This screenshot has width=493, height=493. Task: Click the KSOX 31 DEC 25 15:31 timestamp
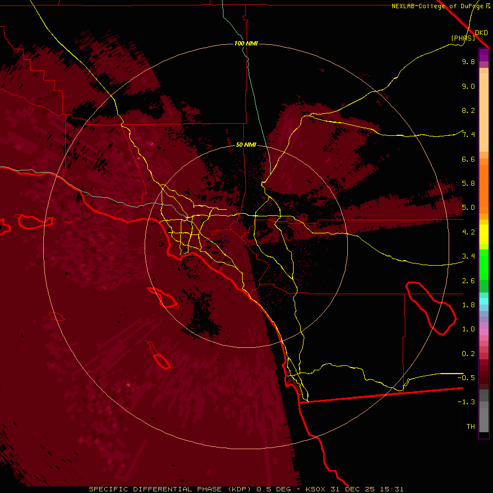pos(354,489)
